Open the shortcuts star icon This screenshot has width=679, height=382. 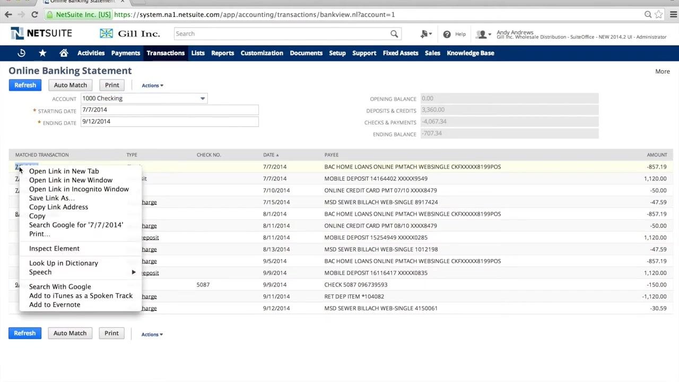point(42,53)
